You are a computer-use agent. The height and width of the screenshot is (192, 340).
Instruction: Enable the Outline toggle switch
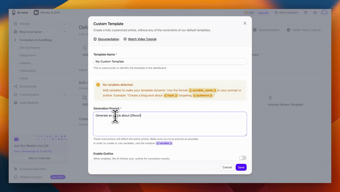pyautogui.click(x=242, y=158)
